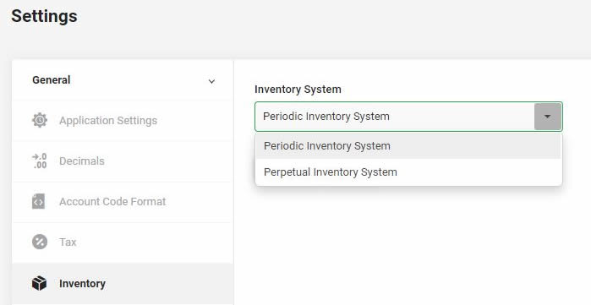The height and width of the screenshot is (305, 591).
Task: Click the Inventory System dropdown arrow button
Action: click(548, 117)
